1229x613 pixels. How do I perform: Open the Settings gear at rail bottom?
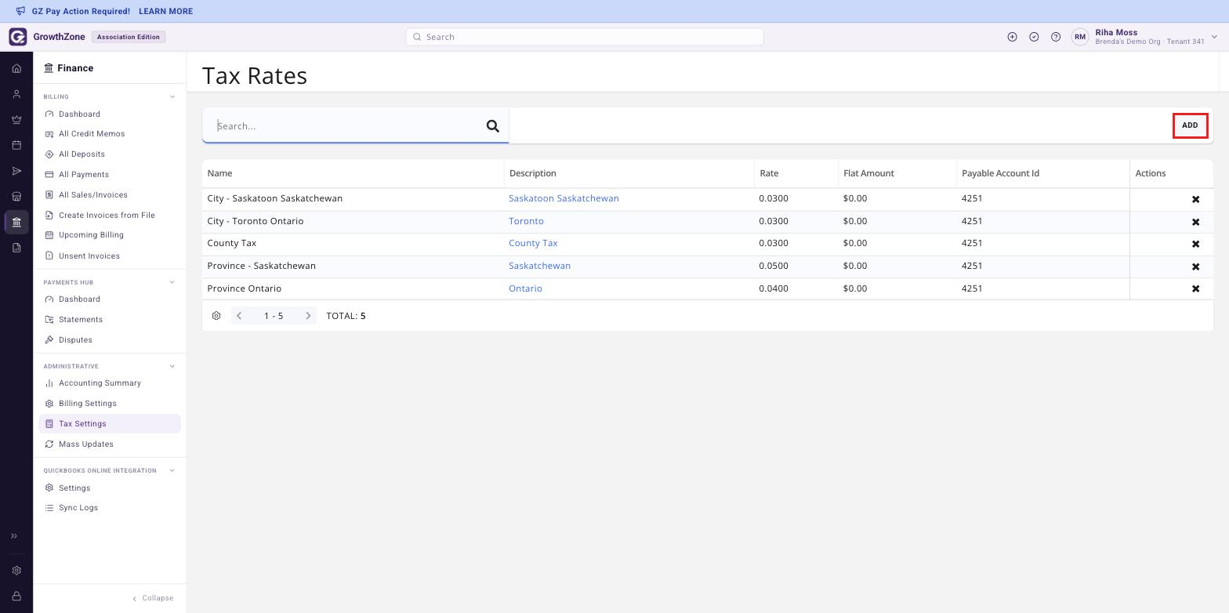(x=16, y=571)
